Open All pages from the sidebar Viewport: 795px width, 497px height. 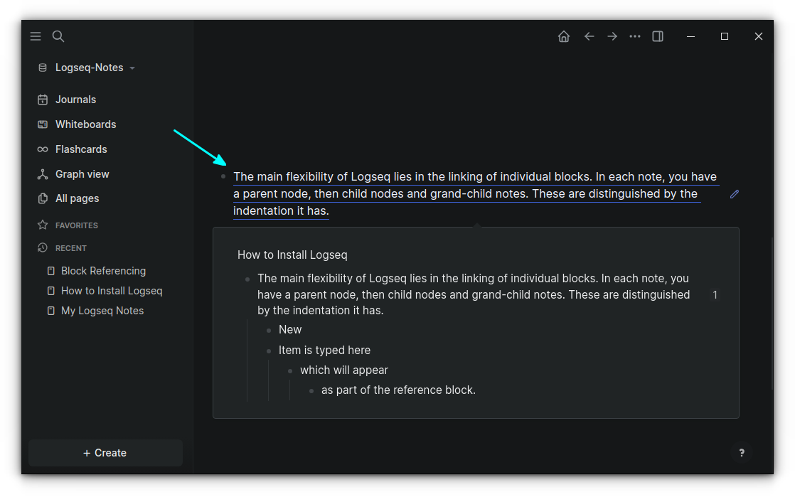76,198
